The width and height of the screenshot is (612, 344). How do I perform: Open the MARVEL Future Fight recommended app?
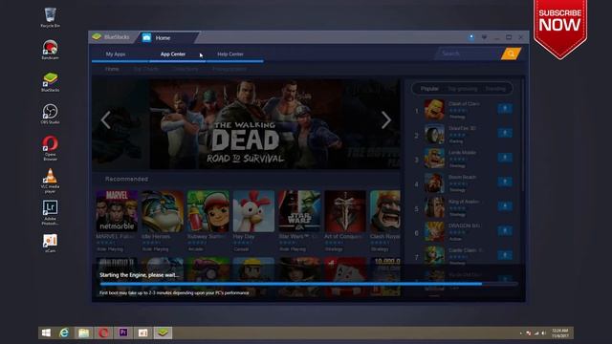117,211
